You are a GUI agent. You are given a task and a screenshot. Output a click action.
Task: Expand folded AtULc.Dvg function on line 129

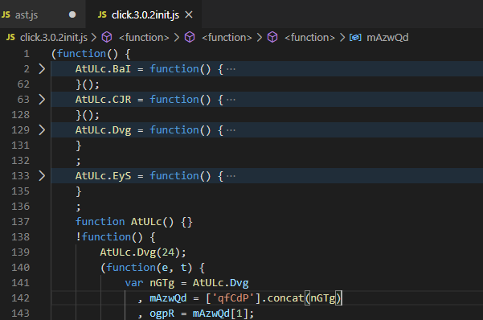tap(42, 129)
